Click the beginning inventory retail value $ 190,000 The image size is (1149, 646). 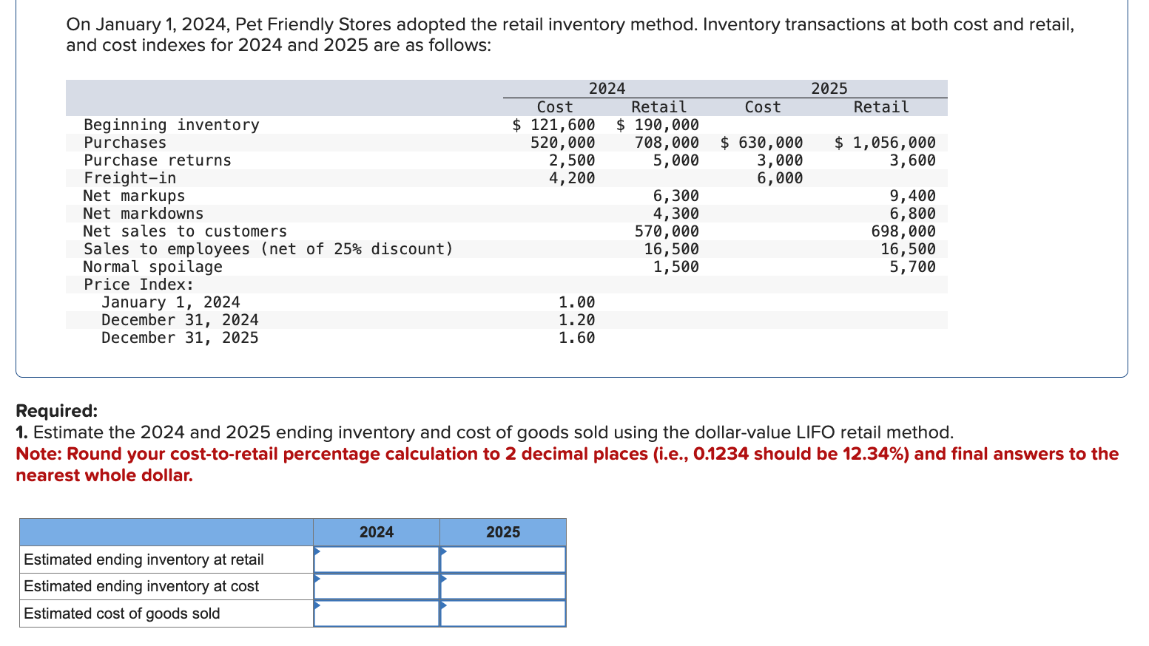point(658,125)
